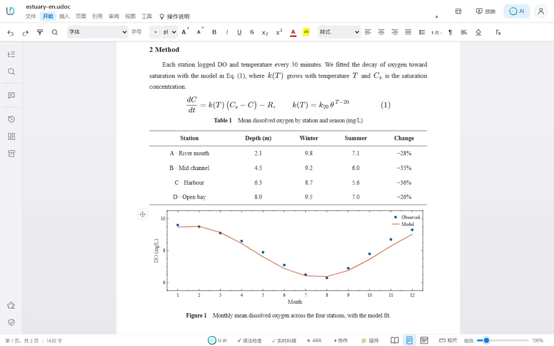
Task: Increase font size with larger A
Action: (x=185, y=31)
